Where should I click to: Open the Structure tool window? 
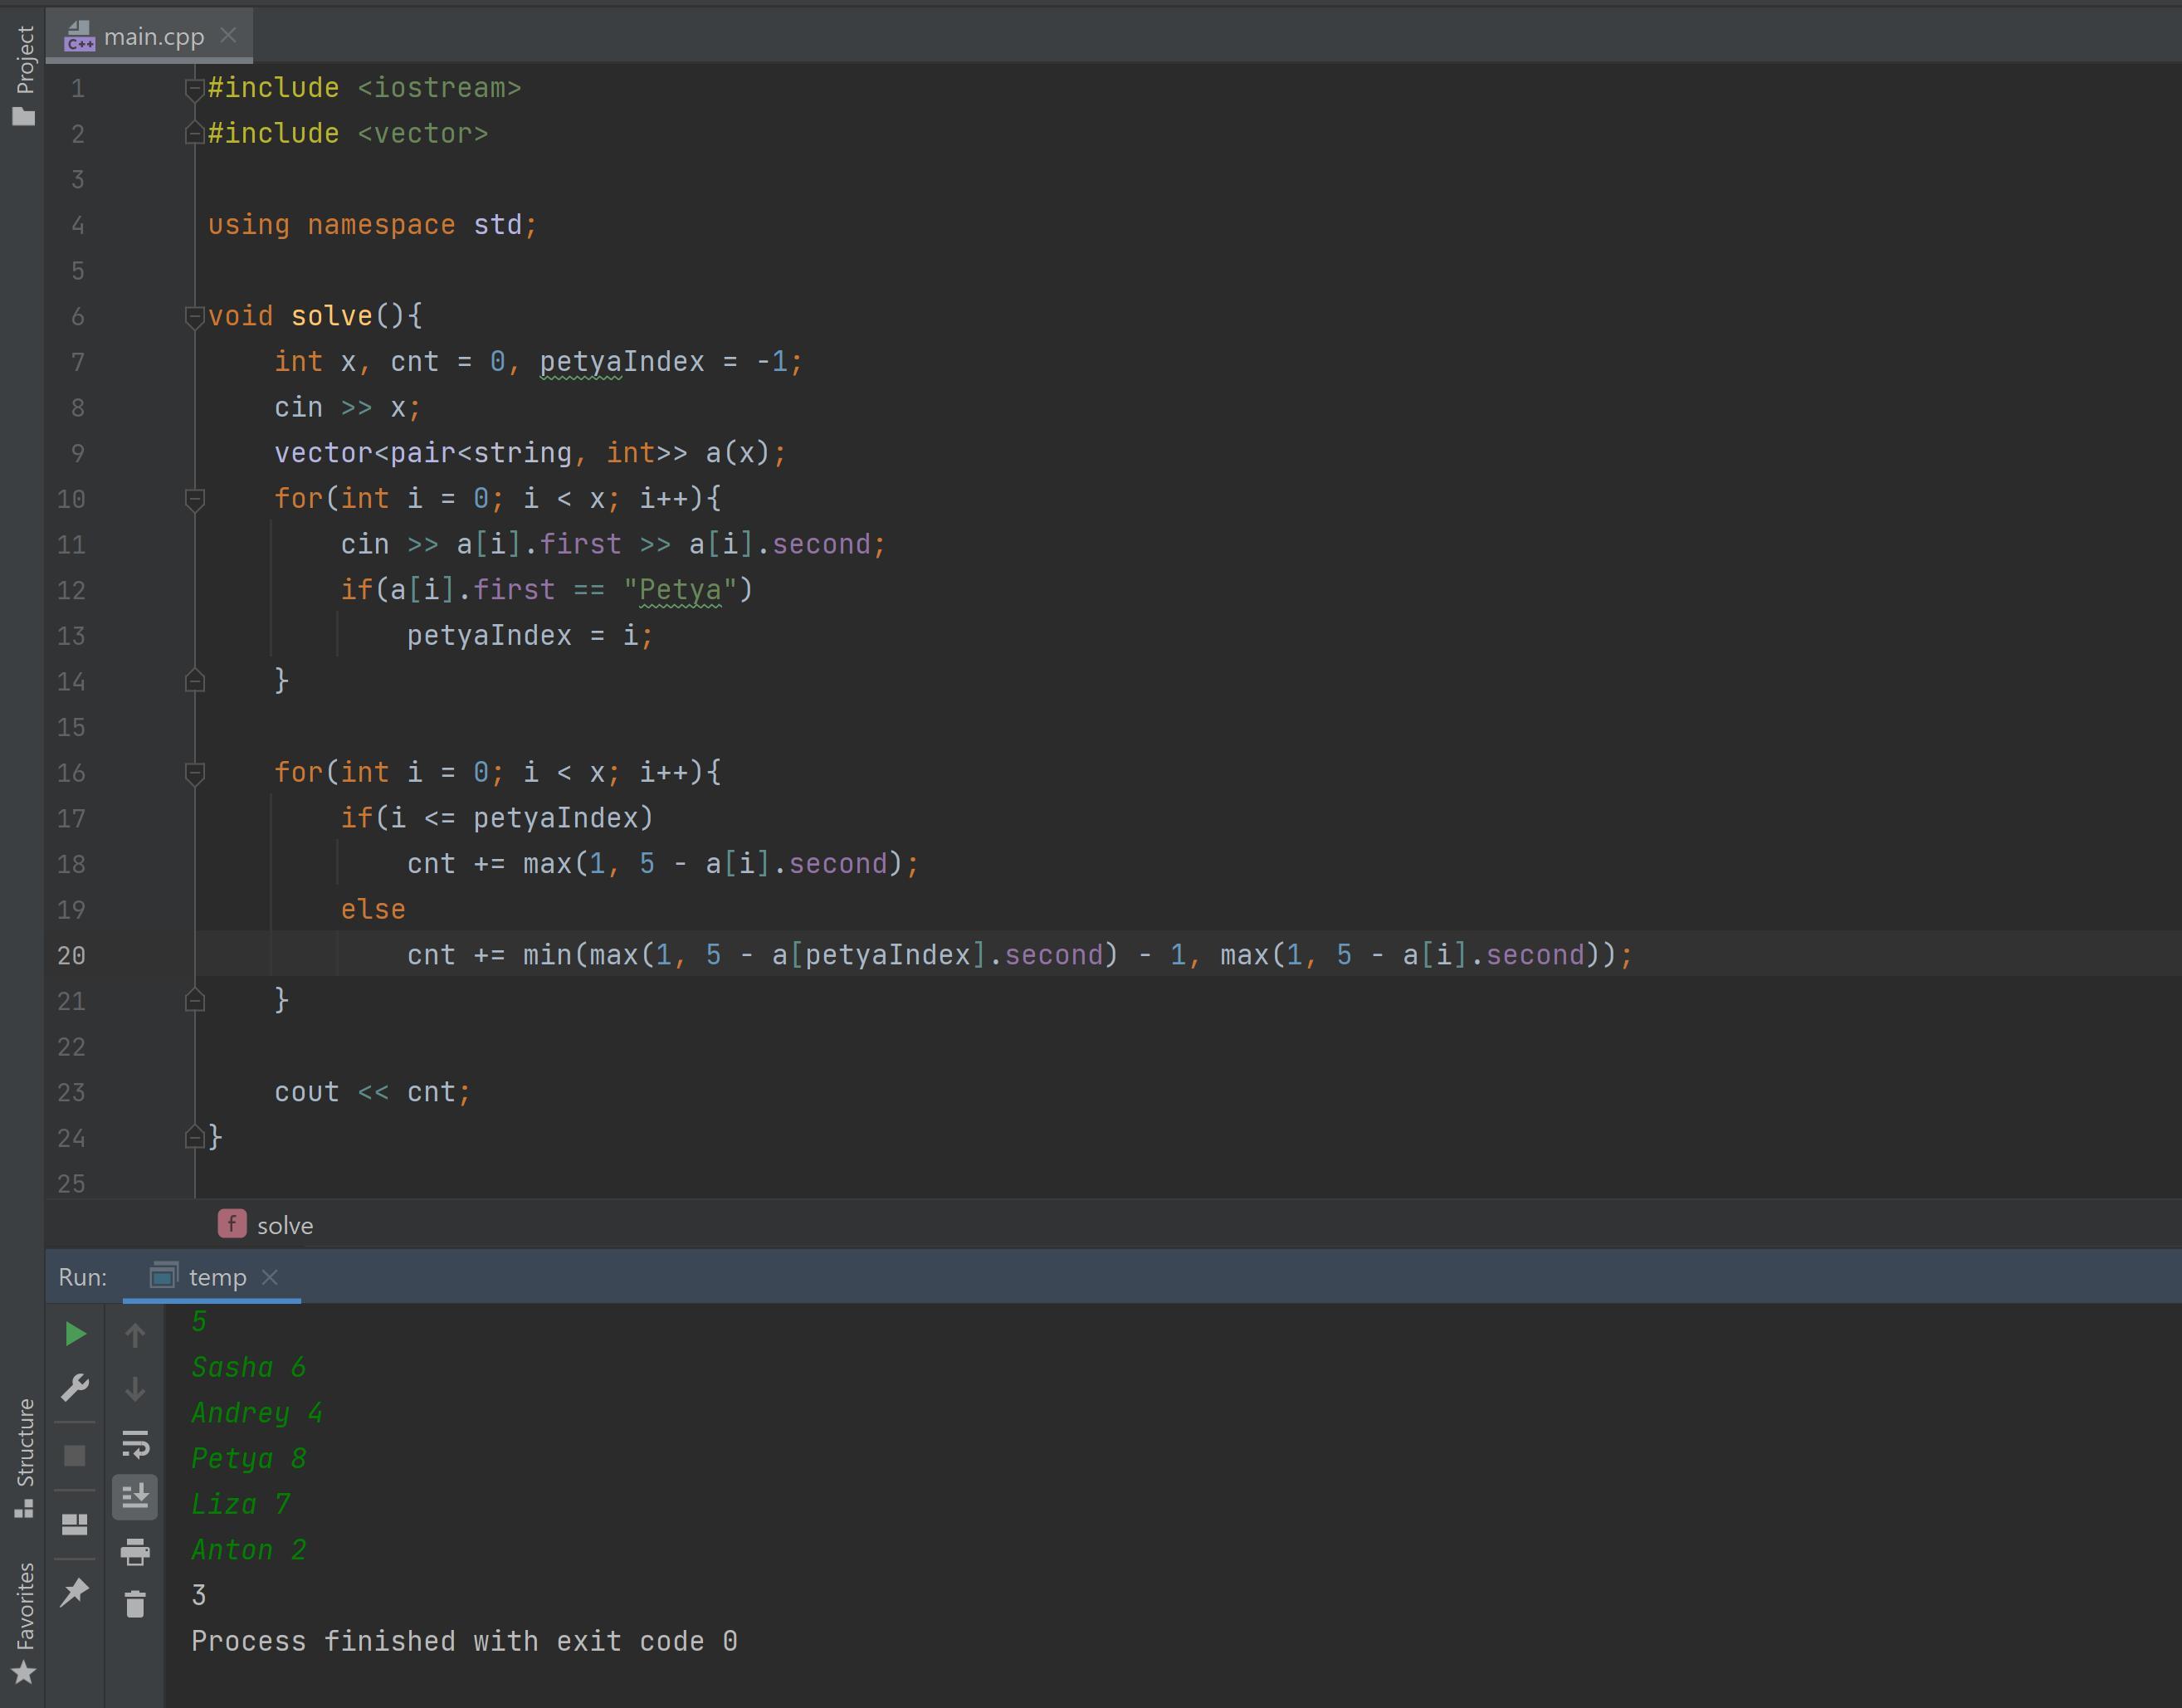pos(24,1458)
